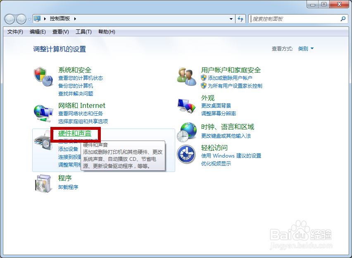
Task: Click the refresh icon beside the address bar
Action: tap(240, 19)
